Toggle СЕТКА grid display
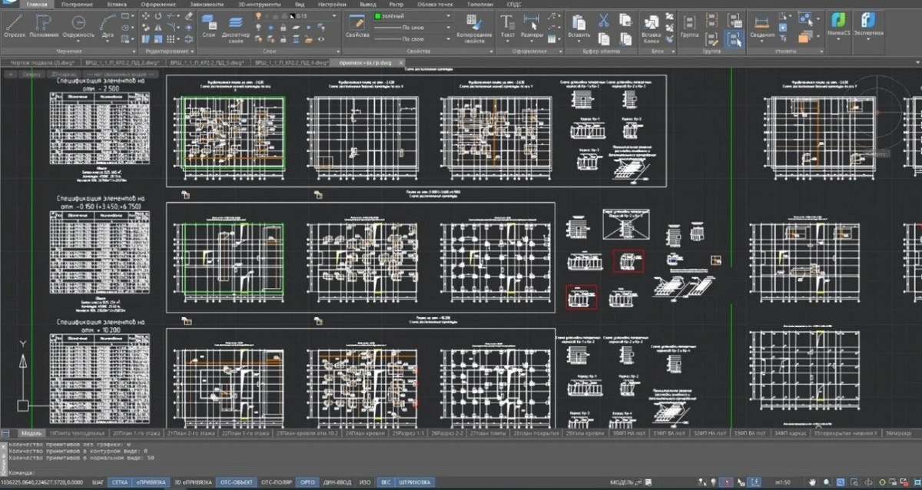 (x=119, y=482)
